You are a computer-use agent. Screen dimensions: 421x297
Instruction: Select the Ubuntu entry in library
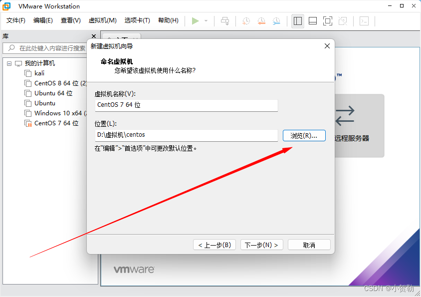click(45, 103)
